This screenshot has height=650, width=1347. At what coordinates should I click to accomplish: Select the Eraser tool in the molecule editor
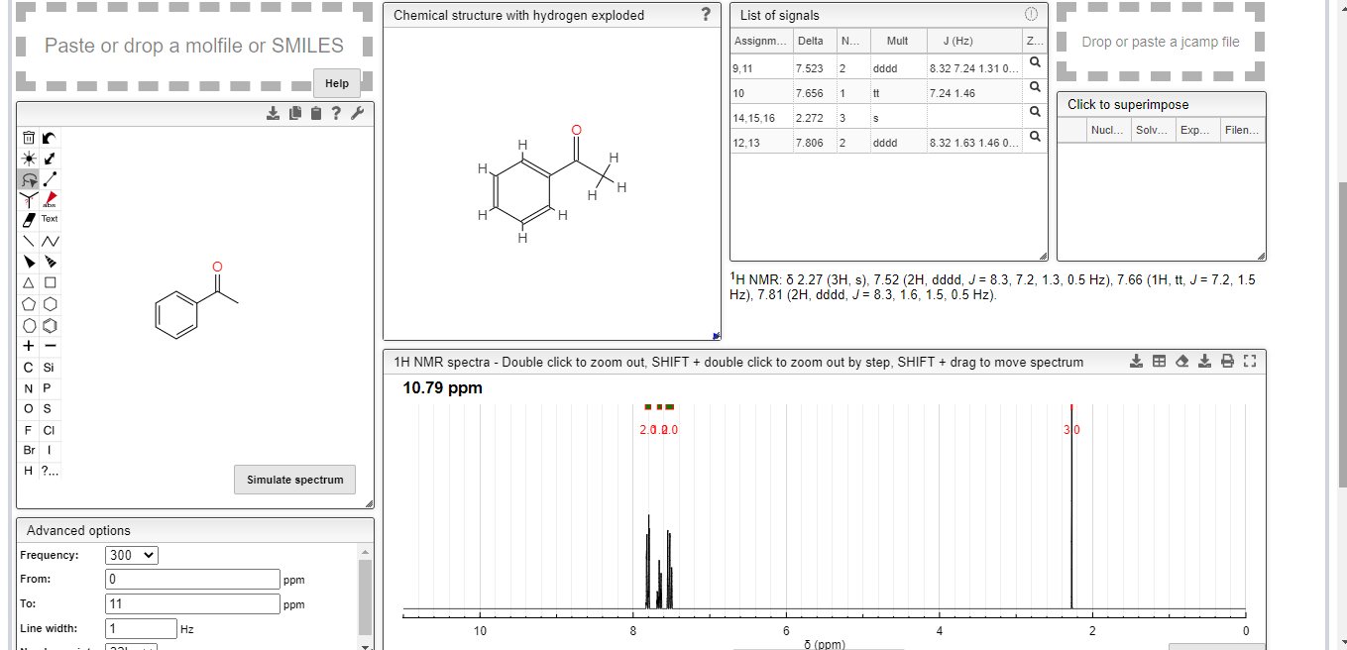pos(28,220)
